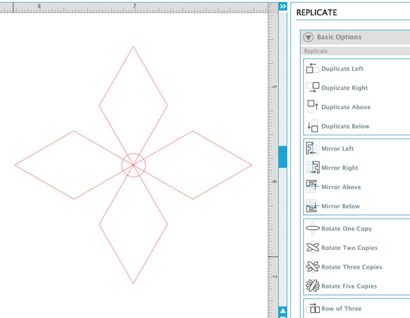Click the Duplicate Left icon
Image resolution: width=410 pixels, height=318 pixels.
pos(313,69)
